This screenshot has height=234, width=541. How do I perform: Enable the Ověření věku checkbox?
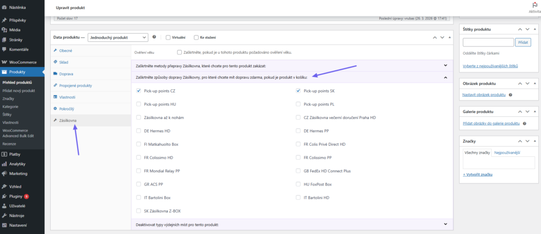179,52
